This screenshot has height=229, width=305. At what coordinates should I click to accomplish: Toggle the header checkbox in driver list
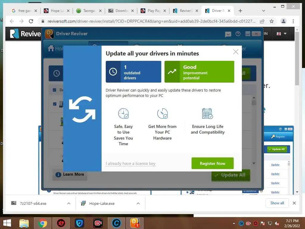click(55, 90)
